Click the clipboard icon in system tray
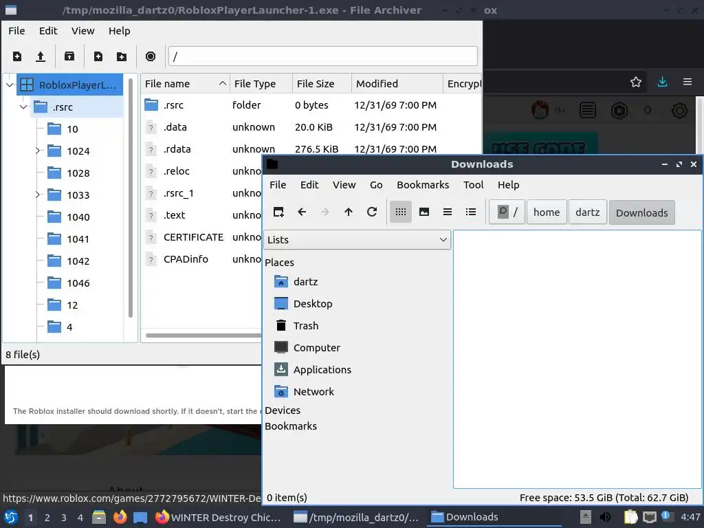The width and height of the screenshot is (704, 528). (x=631, y=517)
